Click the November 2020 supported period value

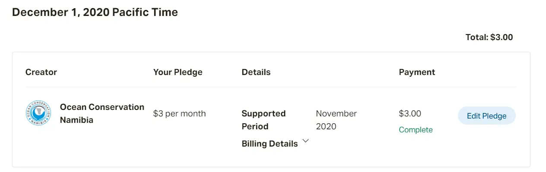(x=336, y=120)
